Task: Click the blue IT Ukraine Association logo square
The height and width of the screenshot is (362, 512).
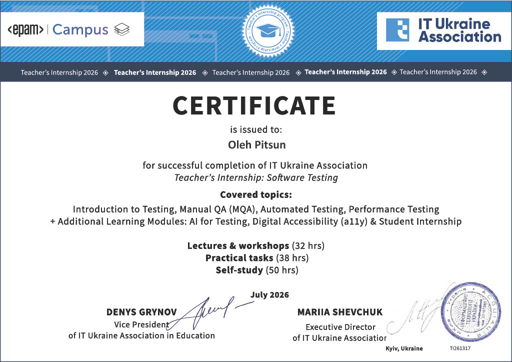Action: (397, 29)
